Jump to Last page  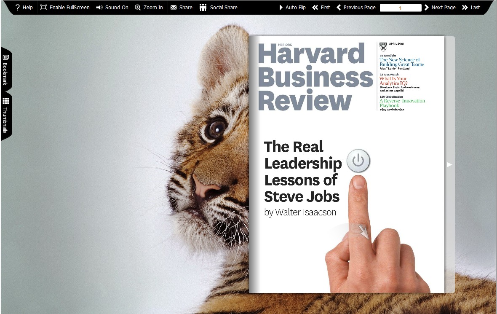pyautogui.click(x=471, y=7)
